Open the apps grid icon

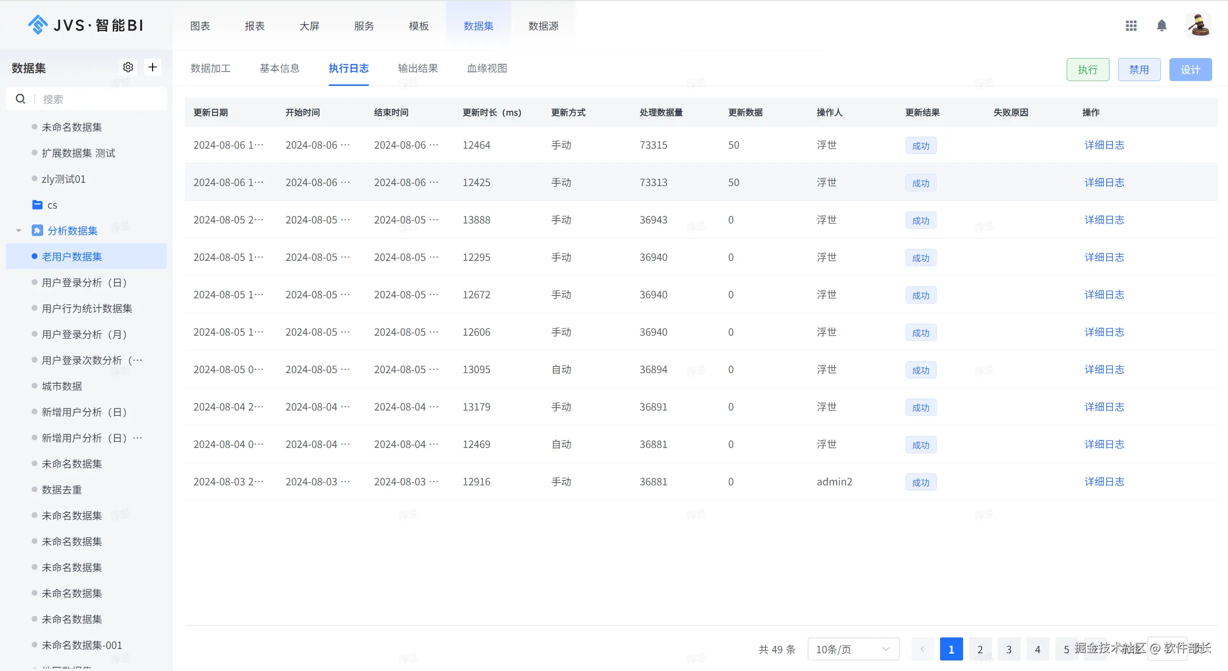[1131, 25]
